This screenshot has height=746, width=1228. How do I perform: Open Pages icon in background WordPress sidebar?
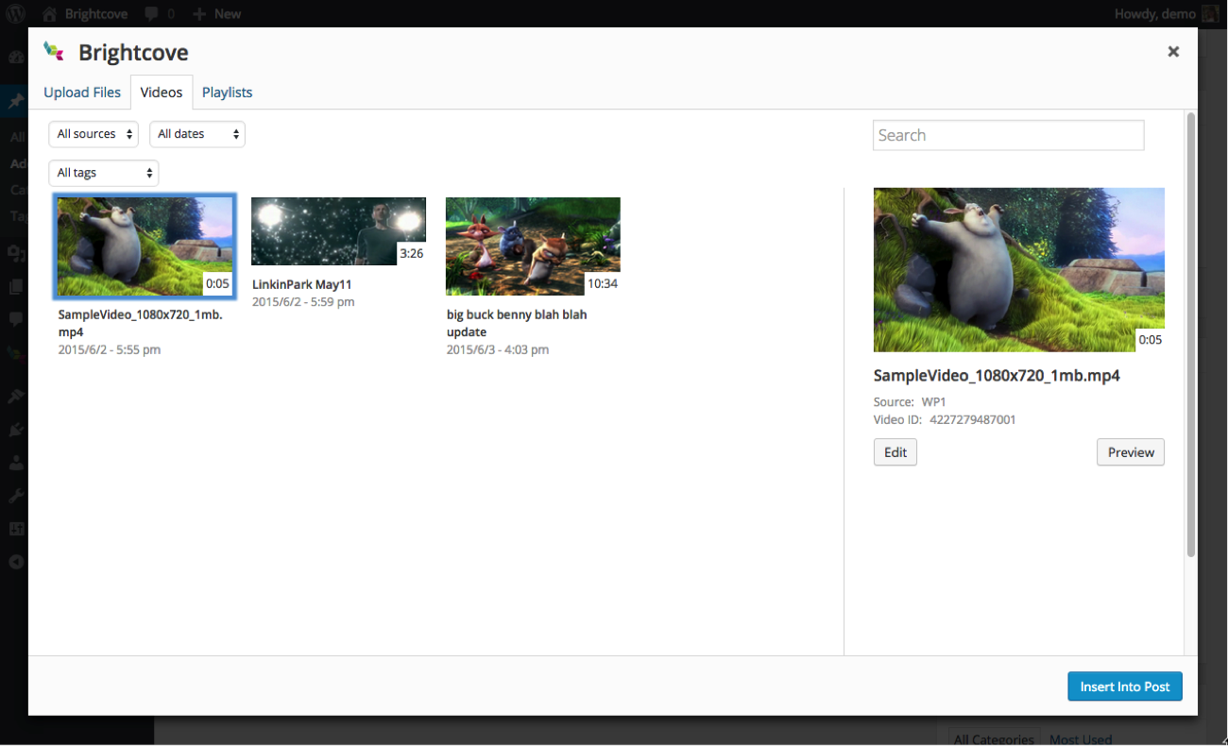[x=16, y=286]
